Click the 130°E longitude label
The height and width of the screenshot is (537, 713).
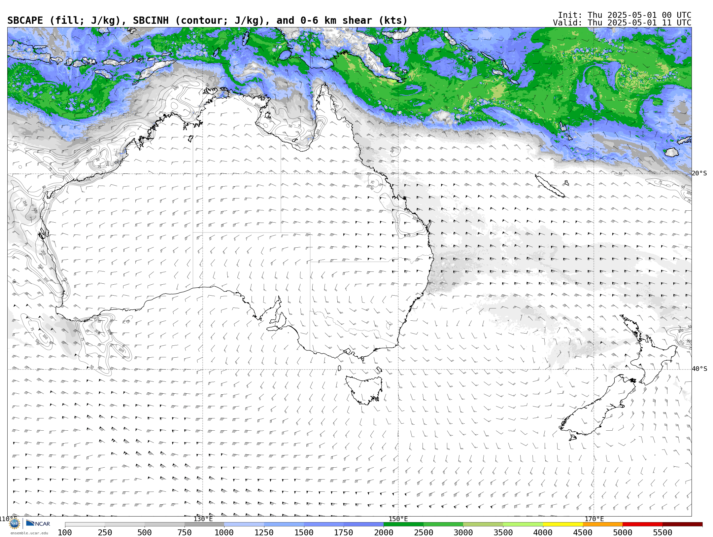(x=203, y=519)
